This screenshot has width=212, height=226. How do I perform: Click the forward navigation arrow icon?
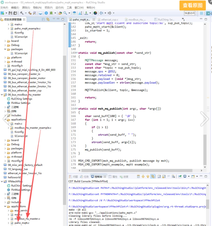point(110,13)
